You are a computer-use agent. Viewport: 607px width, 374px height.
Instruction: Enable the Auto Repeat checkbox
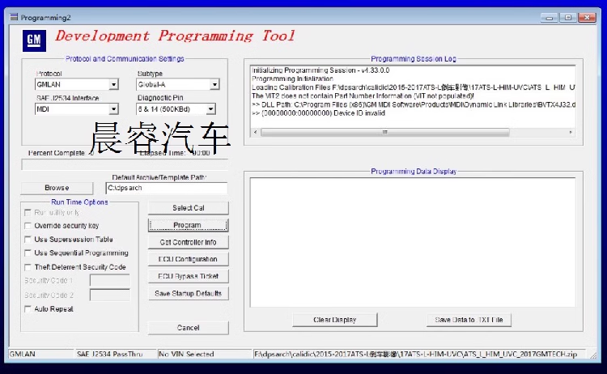coord(28,309)
